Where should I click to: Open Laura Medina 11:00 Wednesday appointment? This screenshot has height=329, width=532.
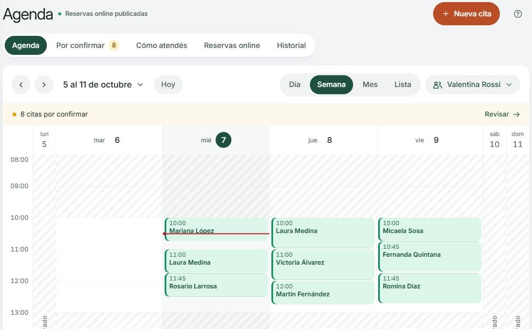coord(216,261)
